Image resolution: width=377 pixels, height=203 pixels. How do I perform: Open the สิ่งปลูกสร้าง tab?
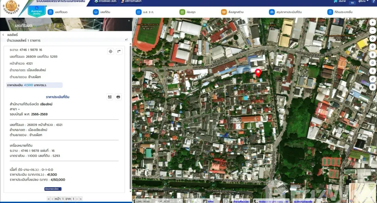click(x=232, y=12)
